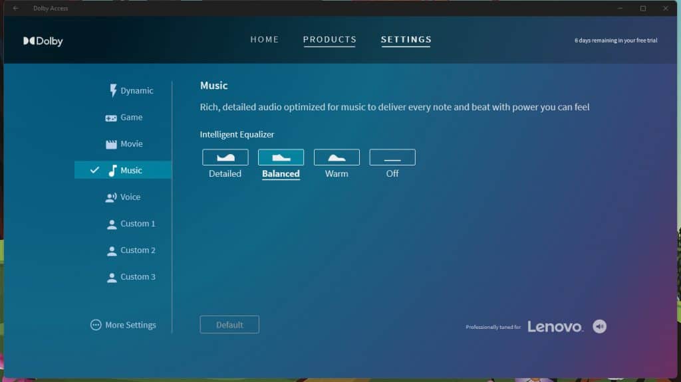Image resolution: width=681 pixels, height=382 pixels.
Task: Select the Custom 2 profile label
Action: 138,250
